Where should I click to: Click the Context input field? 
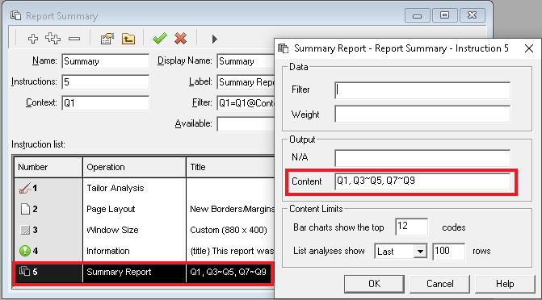click(x=106, y=103)
